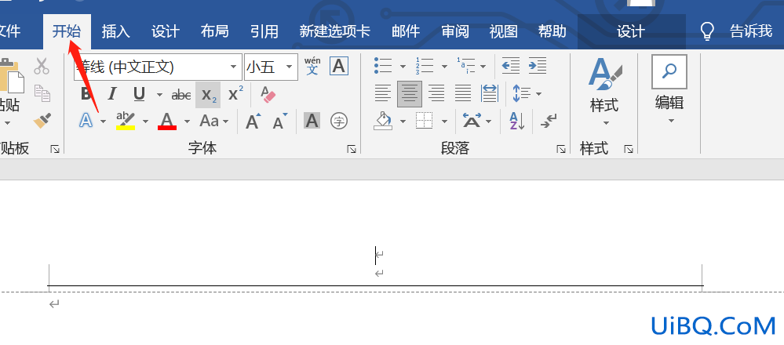Click 编辑 editing group button
The width and height of the screenshot is (784, 345).
669,90
